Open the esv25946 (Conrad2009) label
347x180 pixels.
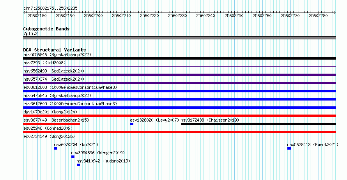(x=48, y=128)
